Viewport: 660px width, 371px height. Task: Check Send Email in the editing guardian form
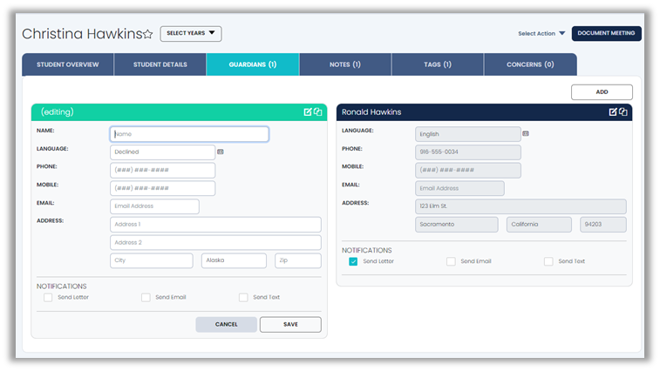click(x=146, y=297)
